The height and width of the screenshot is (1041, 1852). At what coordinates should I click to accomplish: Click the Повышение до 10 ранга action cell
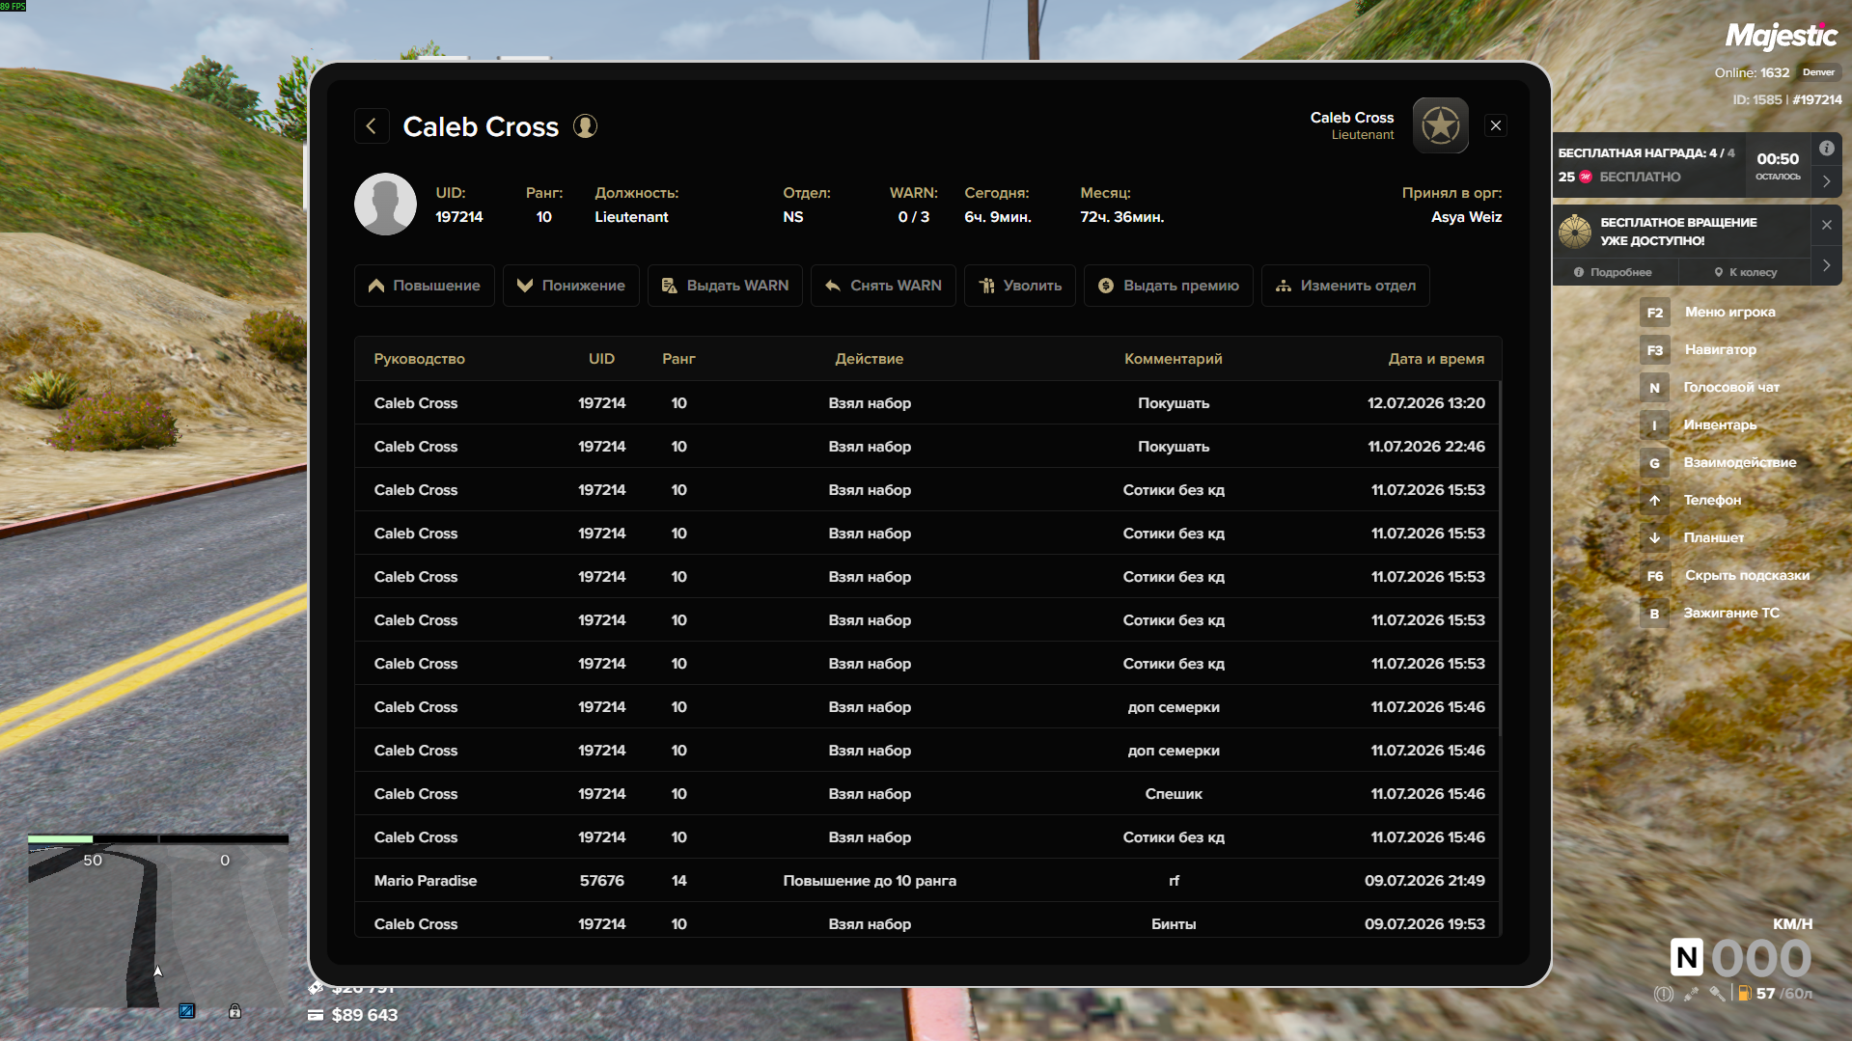(870, 881)
